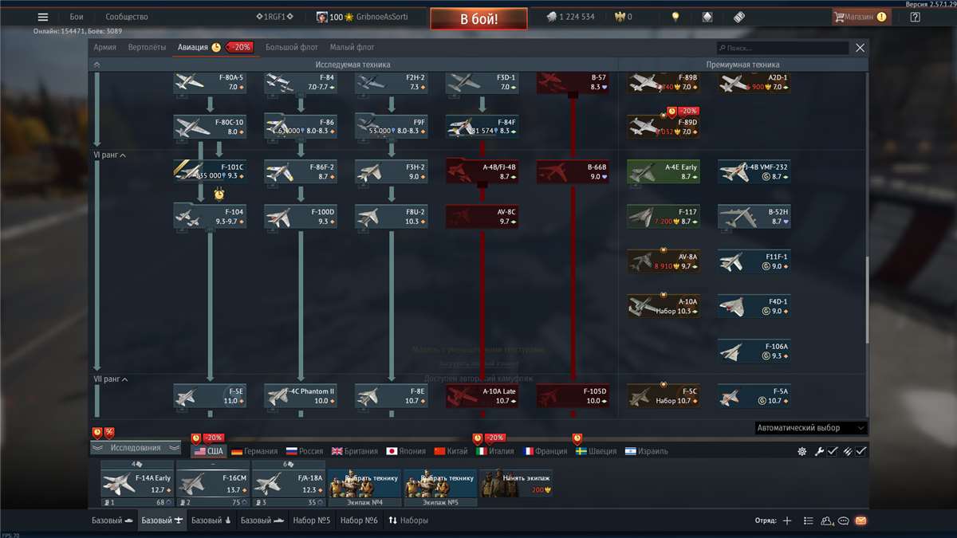Select the F-14A Early crew slot
The height and width of the screenshot is (538, 957).
[137, 484]
